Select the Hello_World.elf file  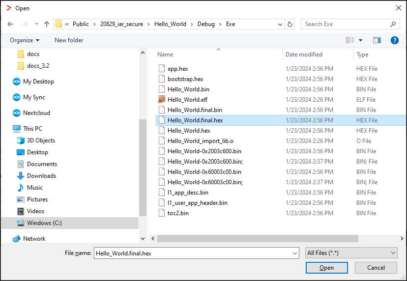coord(187,100)
